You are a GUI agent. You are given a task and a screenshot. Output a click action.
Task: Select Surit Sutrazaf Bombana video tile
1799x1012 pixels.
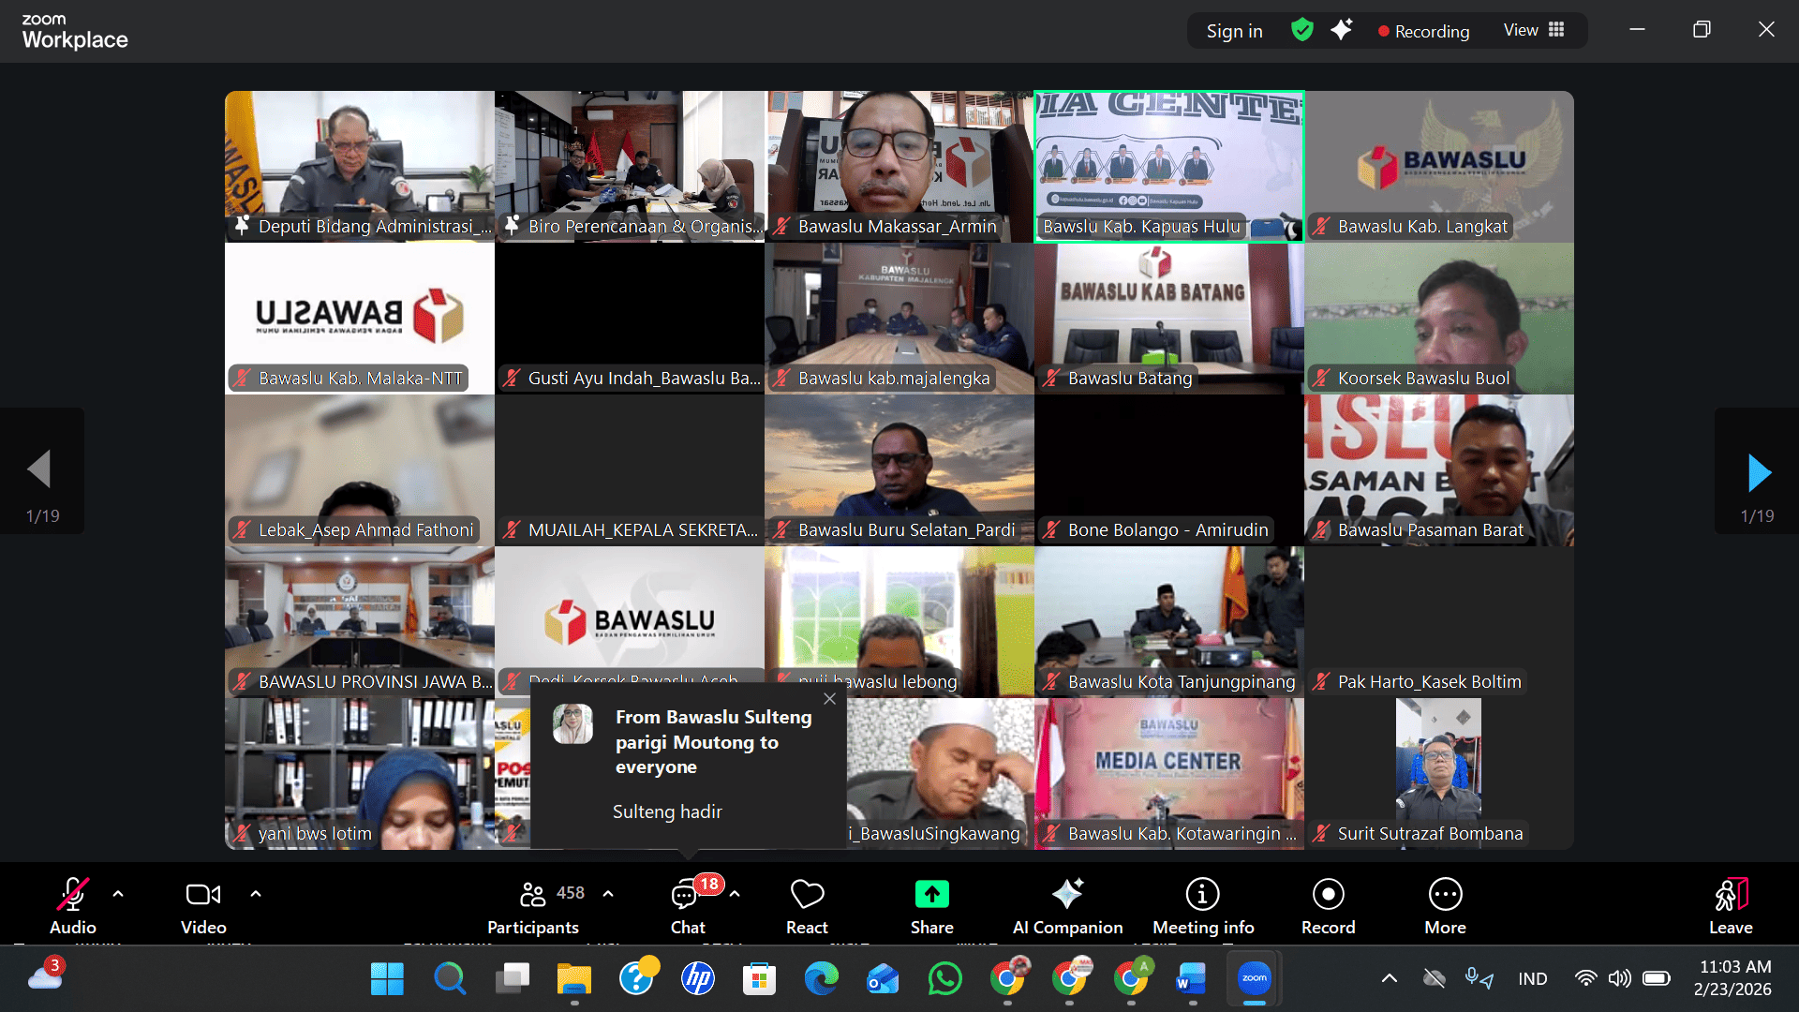click(1439, 774)
